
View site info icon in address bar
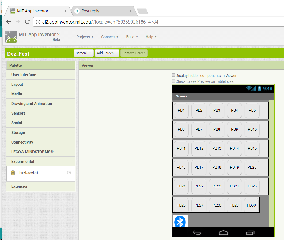point(38,22)
